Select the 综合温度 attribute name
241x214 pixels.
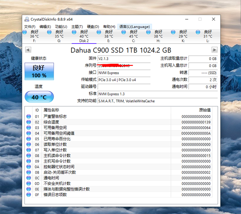51,122
